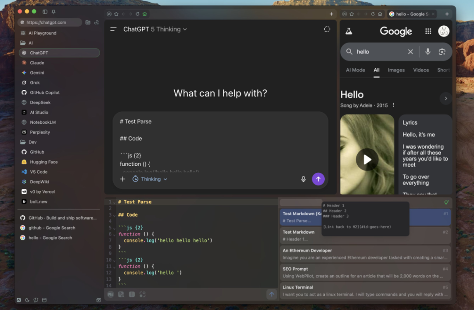Open the ChatGPT hamburger menu

[x=113, y=29]
